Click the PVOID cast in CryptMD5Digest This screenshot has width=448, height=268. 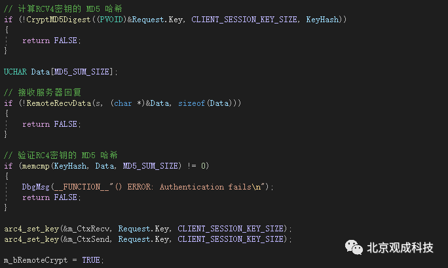(111, 20)
